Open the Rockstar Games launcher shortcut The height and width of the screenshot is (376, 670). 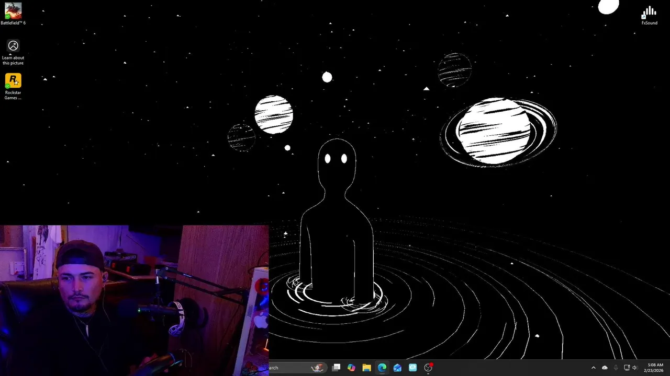pos(13,87)
